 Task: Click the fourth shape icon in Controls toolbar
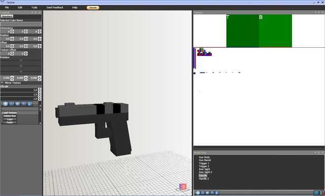click(x=24, y=104)
